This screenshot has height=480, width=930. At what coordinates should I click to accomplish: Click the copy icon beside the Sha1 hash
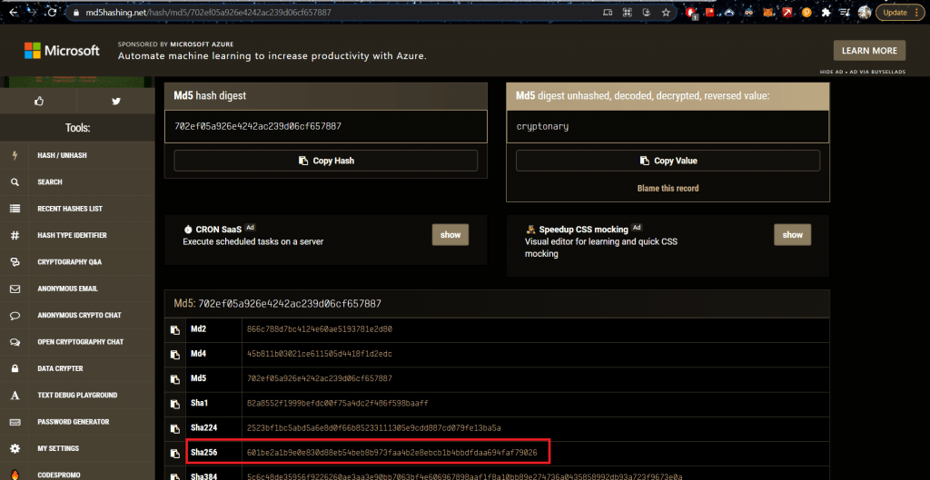[x=175, y=403]
